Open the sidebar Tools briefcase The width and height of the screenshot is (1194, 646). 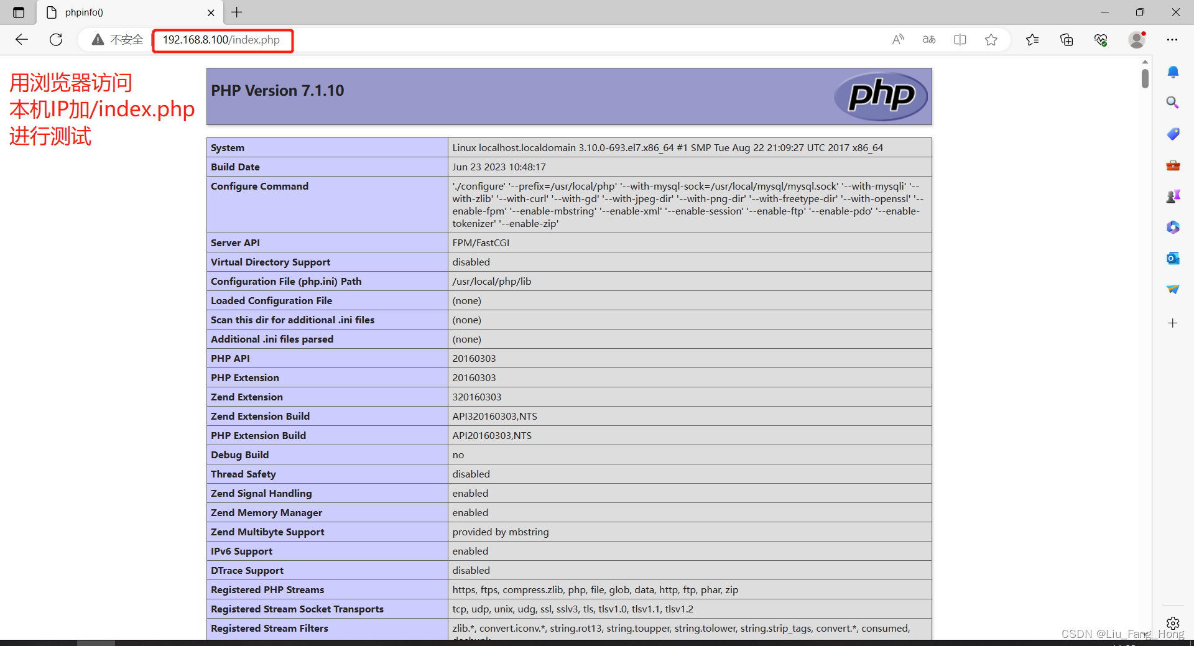point(1173,165)
